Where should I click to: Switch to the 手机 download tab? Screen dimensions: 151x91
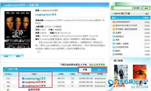point(85,70)
